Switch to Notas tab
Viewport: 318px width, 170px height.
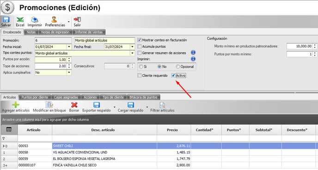coord(31,32)
